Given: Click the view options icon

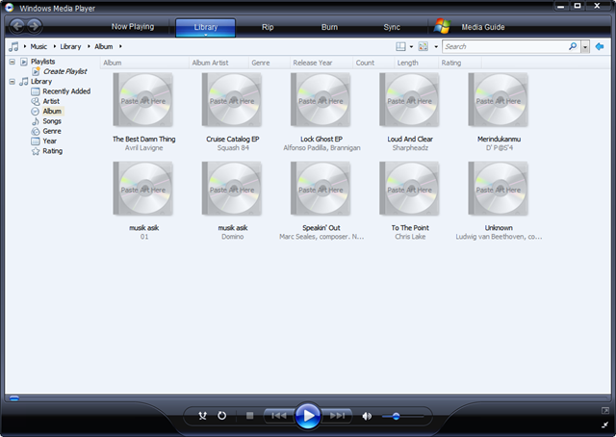Looking at the screenshot, I should click(423, 46).
